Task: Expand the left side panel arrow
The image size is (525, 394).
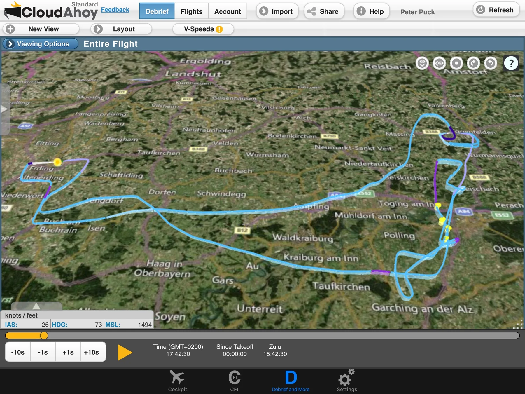Action: (x=4, y=109)
